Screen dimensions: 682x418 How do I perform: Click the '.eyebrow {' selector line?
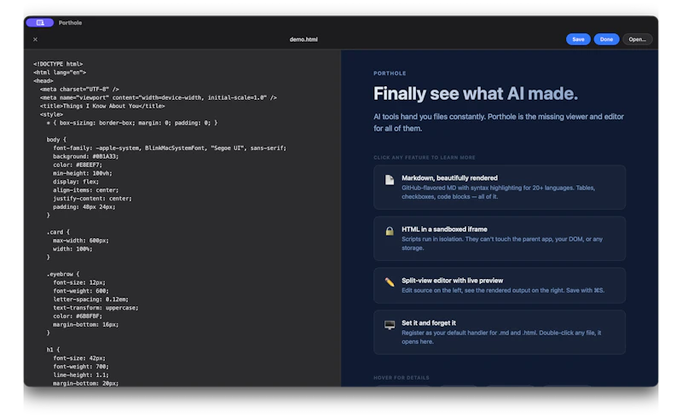point(62,275)
